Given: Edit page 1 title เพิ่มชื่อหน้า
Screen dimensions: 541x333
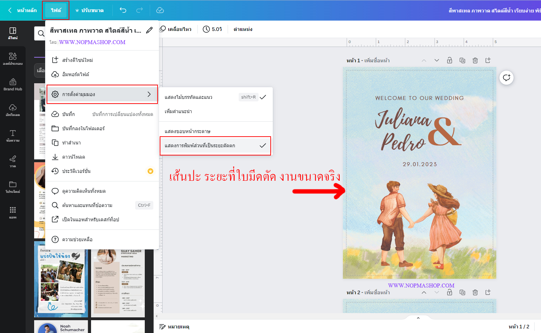Looking at the screenshot, I should click(377, 60).
